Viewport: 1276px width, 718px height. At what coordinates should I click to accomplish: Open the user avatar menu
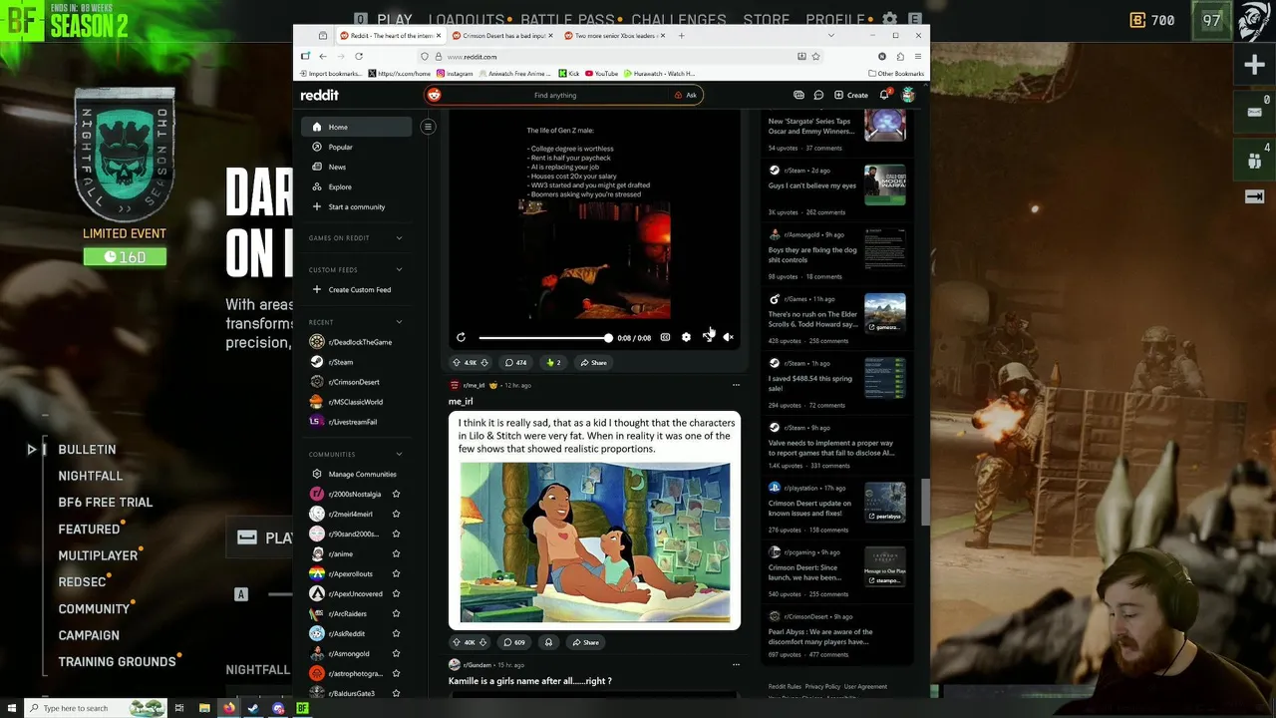pyautogui.click(x=908, y=95)
